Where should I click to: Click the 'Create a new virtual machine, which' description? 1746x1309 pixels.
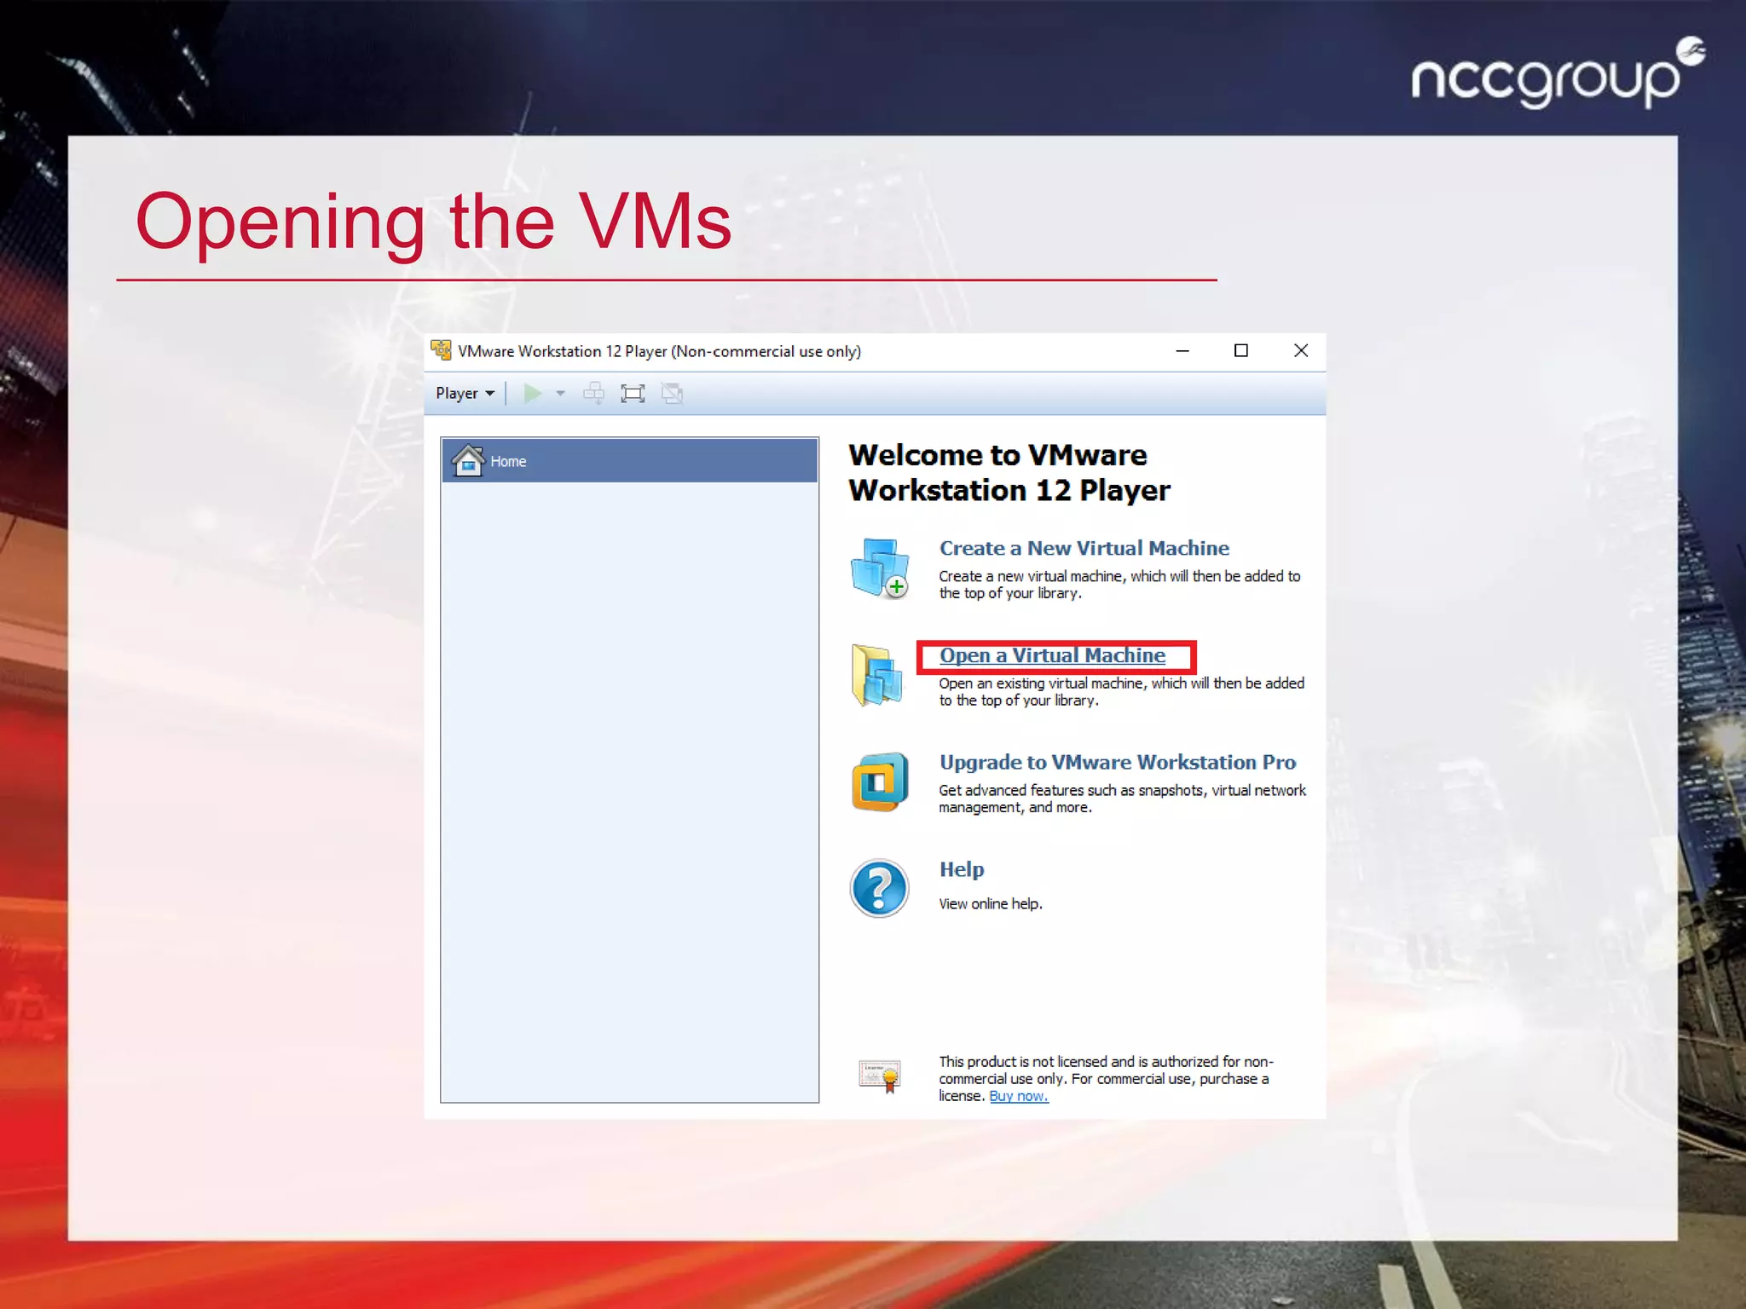[1119, 585]
